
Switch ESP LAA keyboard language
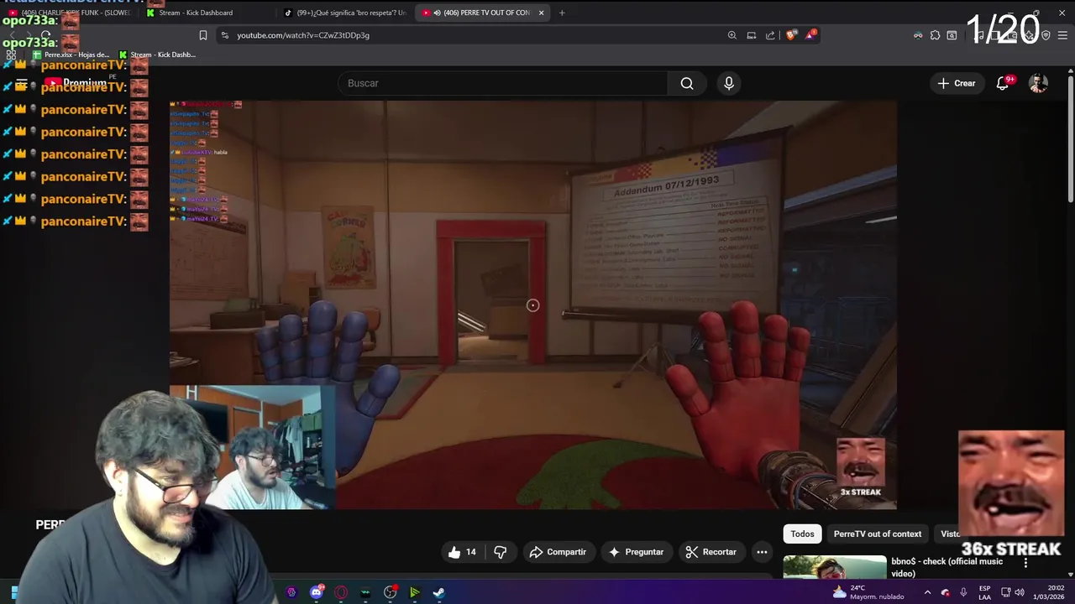(x=984, y=592)
